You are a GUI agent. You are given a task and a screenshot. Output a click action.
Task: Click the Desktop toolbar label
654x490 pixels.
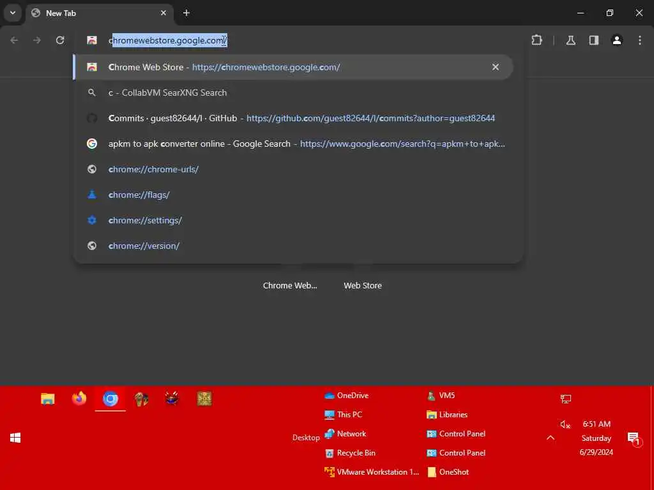[x=306, y=438]
